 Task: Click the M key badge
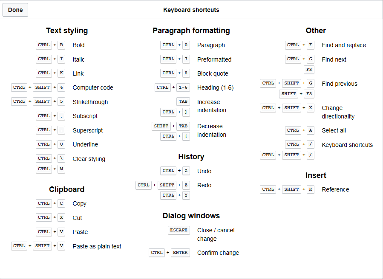click(61, 169)
